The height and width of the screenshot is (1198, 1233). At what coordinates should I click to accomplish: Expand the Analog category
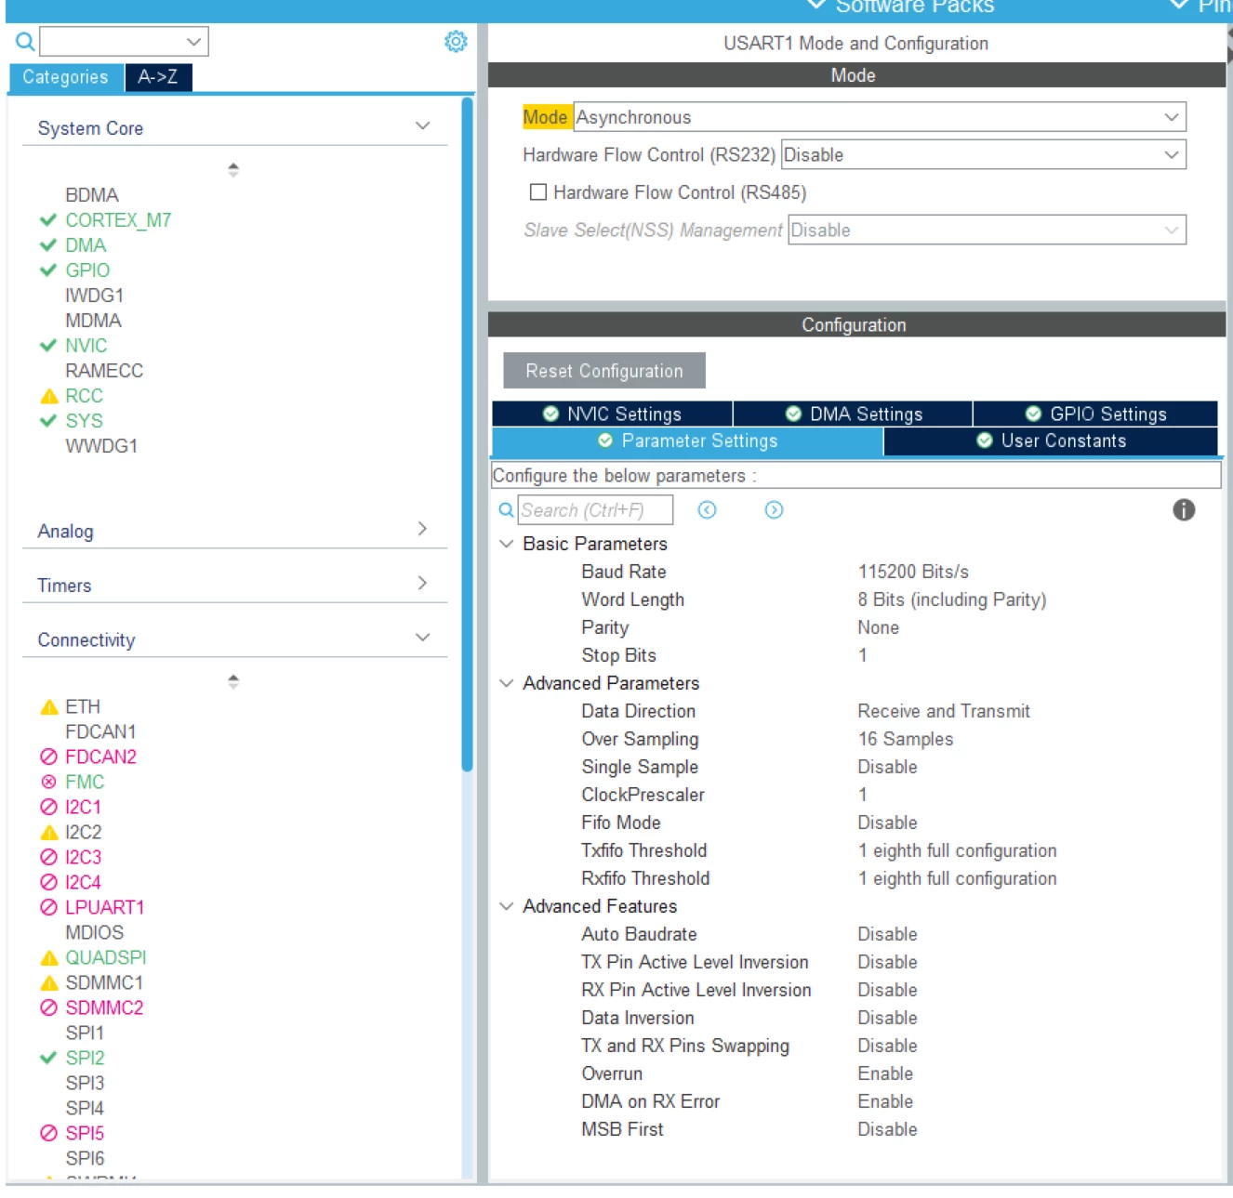coord(234,531)
